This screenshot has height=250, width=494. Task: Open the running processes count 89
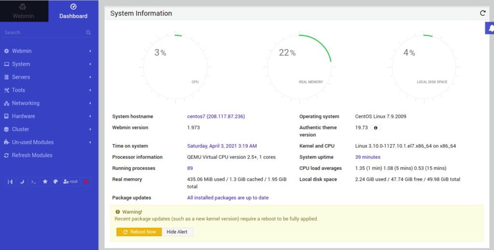[x=190, y=168]
